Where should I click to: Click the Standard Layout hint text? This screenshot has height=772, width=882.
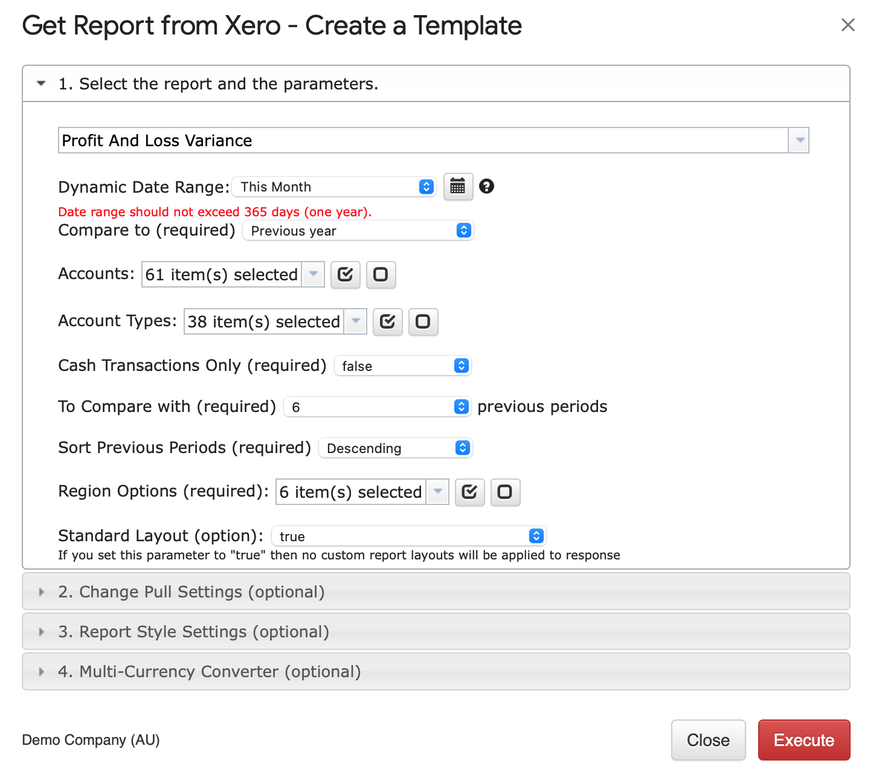coord(339,555)
